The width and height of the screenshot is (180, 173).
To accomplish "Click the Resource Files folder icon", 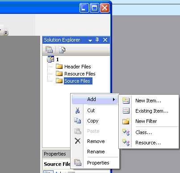I will pyautogui.click(x=59, y=73).
